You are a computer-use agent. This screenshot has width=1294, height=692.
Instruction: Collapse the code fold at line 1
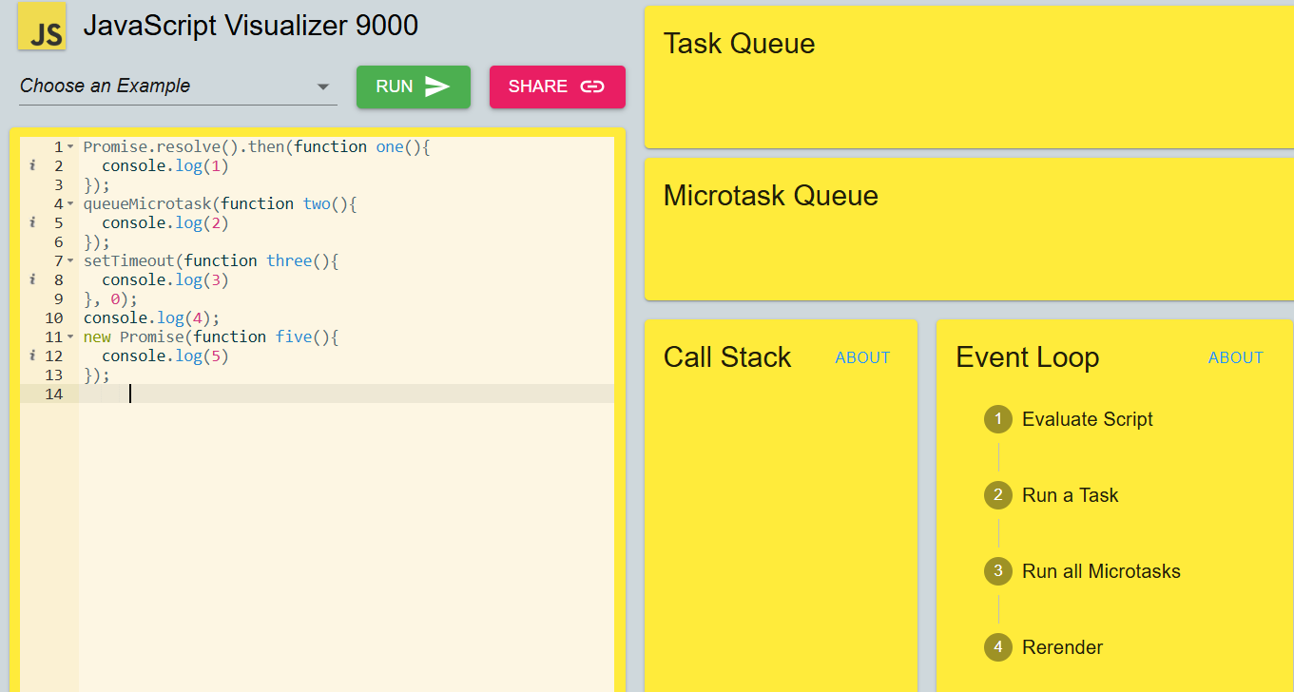tap(71, 147)
